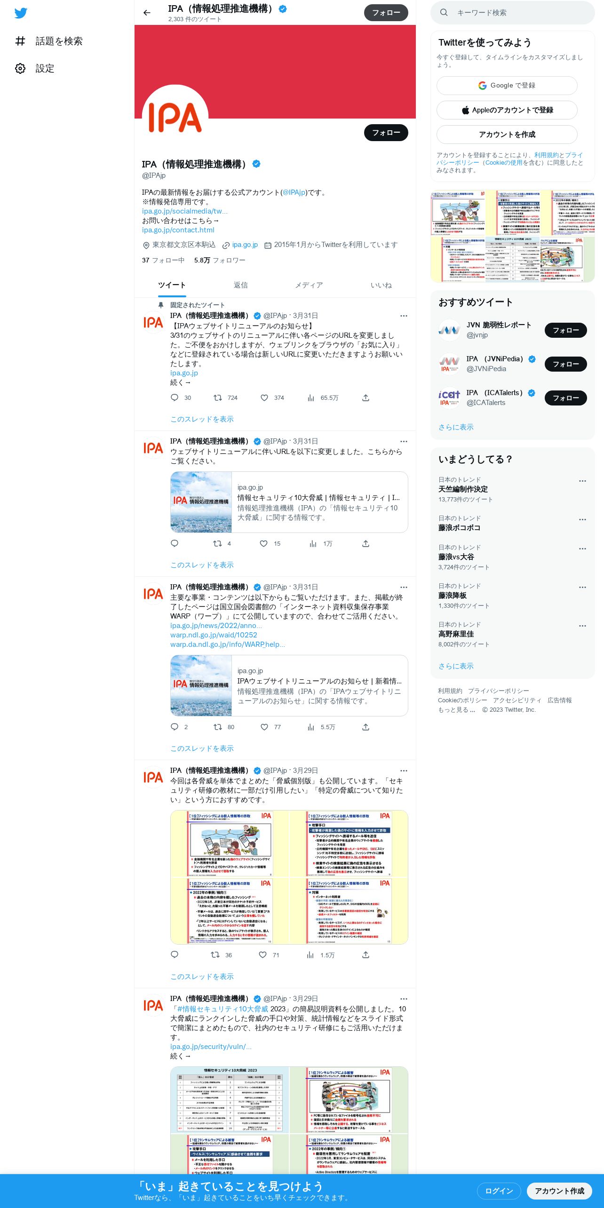604x1208 pixels.
Task: Open 設定 in the sidebar
Action: [x=35, y=69]
